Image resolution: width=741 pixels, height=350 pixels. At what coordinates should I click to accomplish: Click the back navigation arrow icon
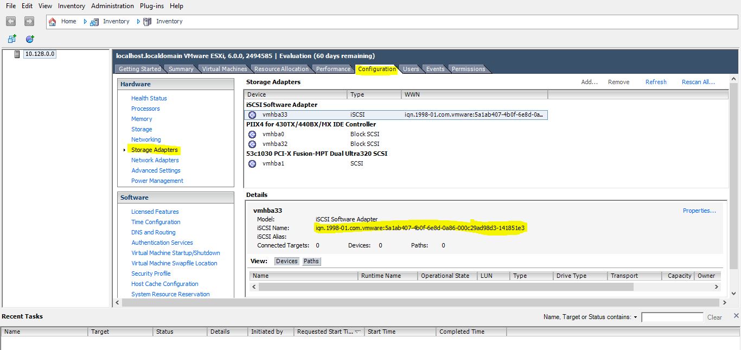coord(10,21)
